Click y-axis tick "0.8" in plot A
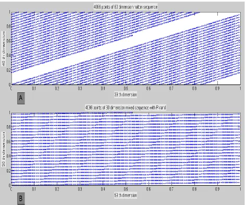This screenshot has width=246, height=205. click(9, 27)
